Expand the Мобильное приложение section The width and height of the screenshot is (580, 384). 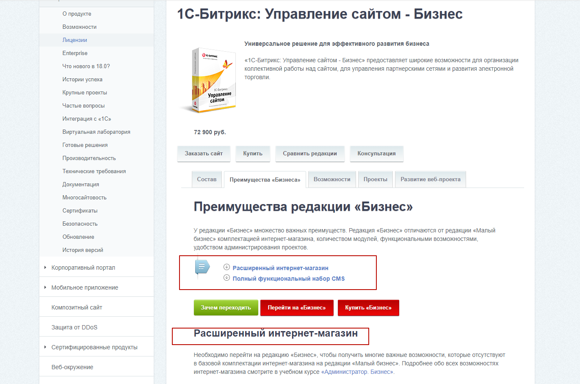tap(45, 287)
